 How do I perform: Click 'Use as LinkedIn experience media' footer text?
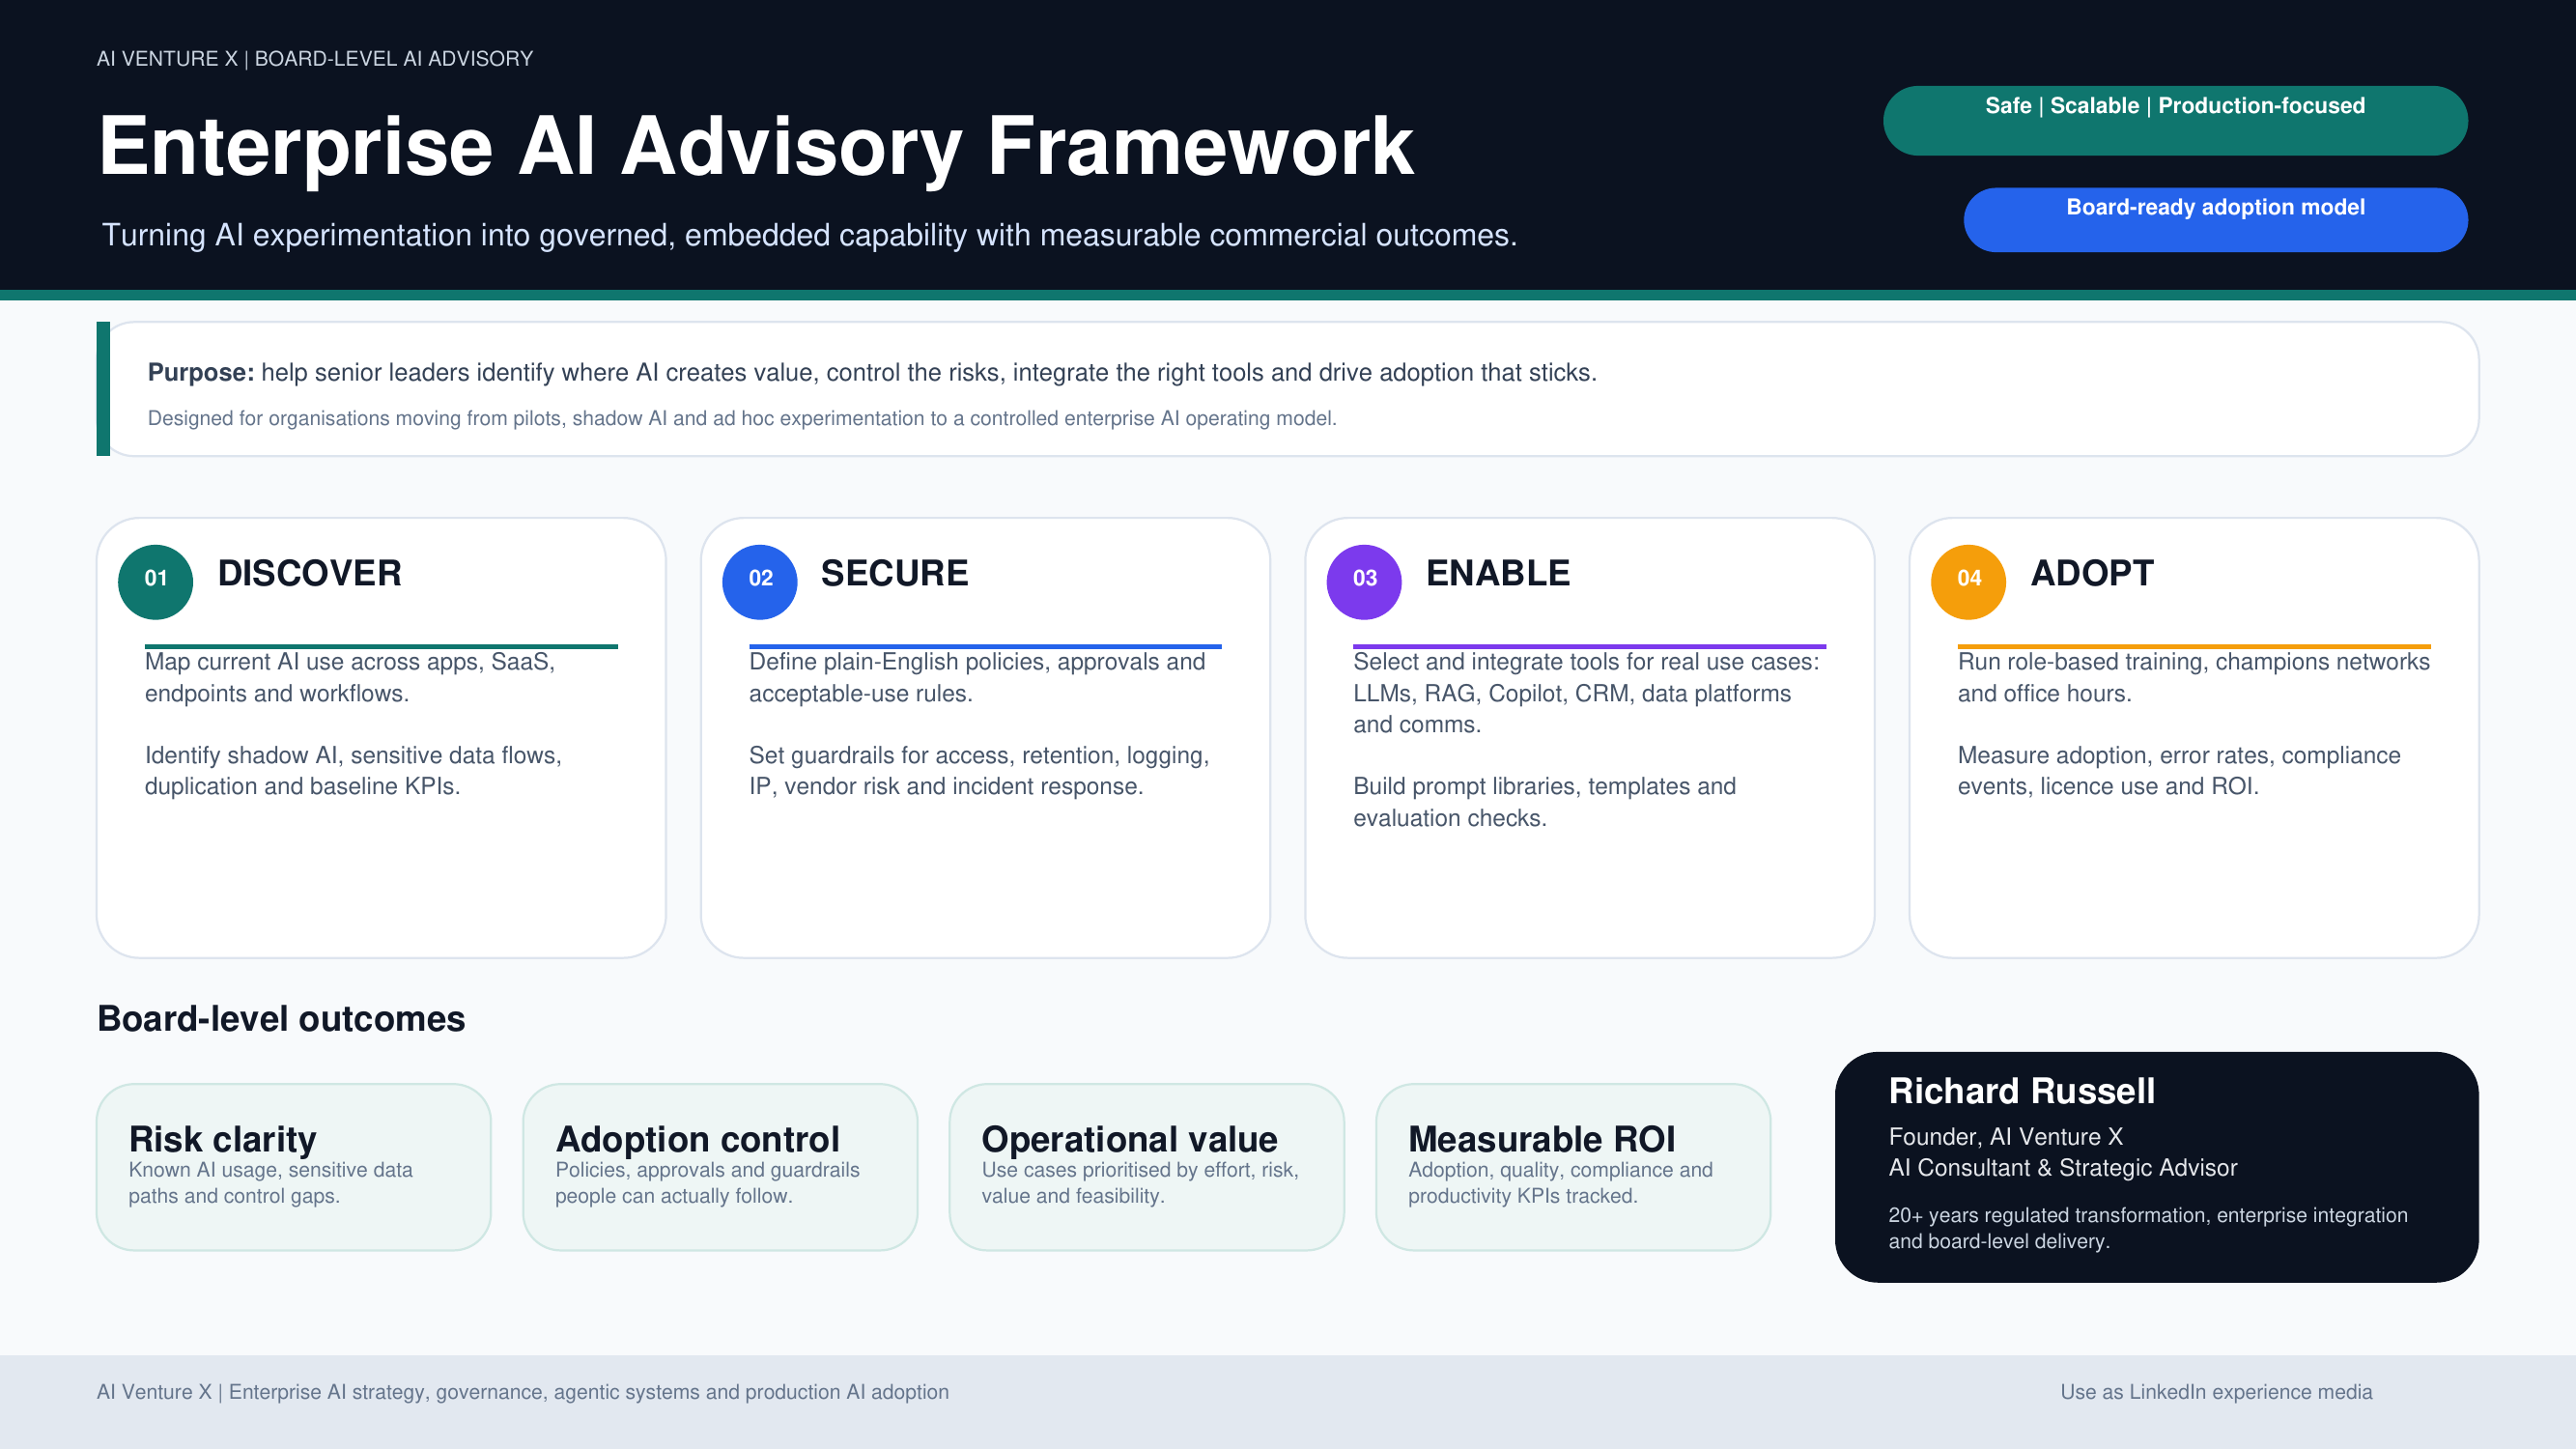pos(2216,1392)
